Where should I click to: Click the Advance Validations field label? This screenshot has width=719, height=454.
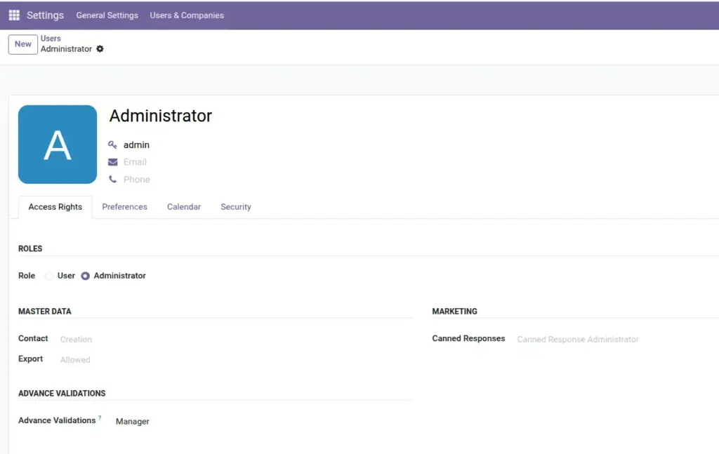coord(57,420)
